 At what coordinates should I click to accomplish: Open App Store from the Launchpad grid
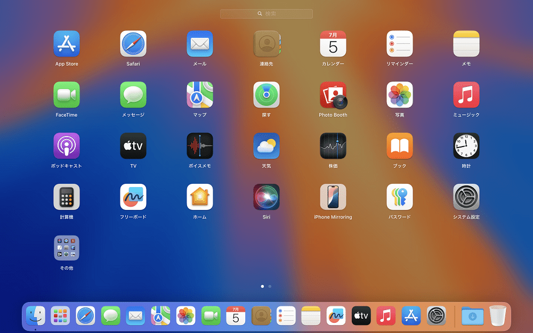pyautogui.click(x=67, y=44)
